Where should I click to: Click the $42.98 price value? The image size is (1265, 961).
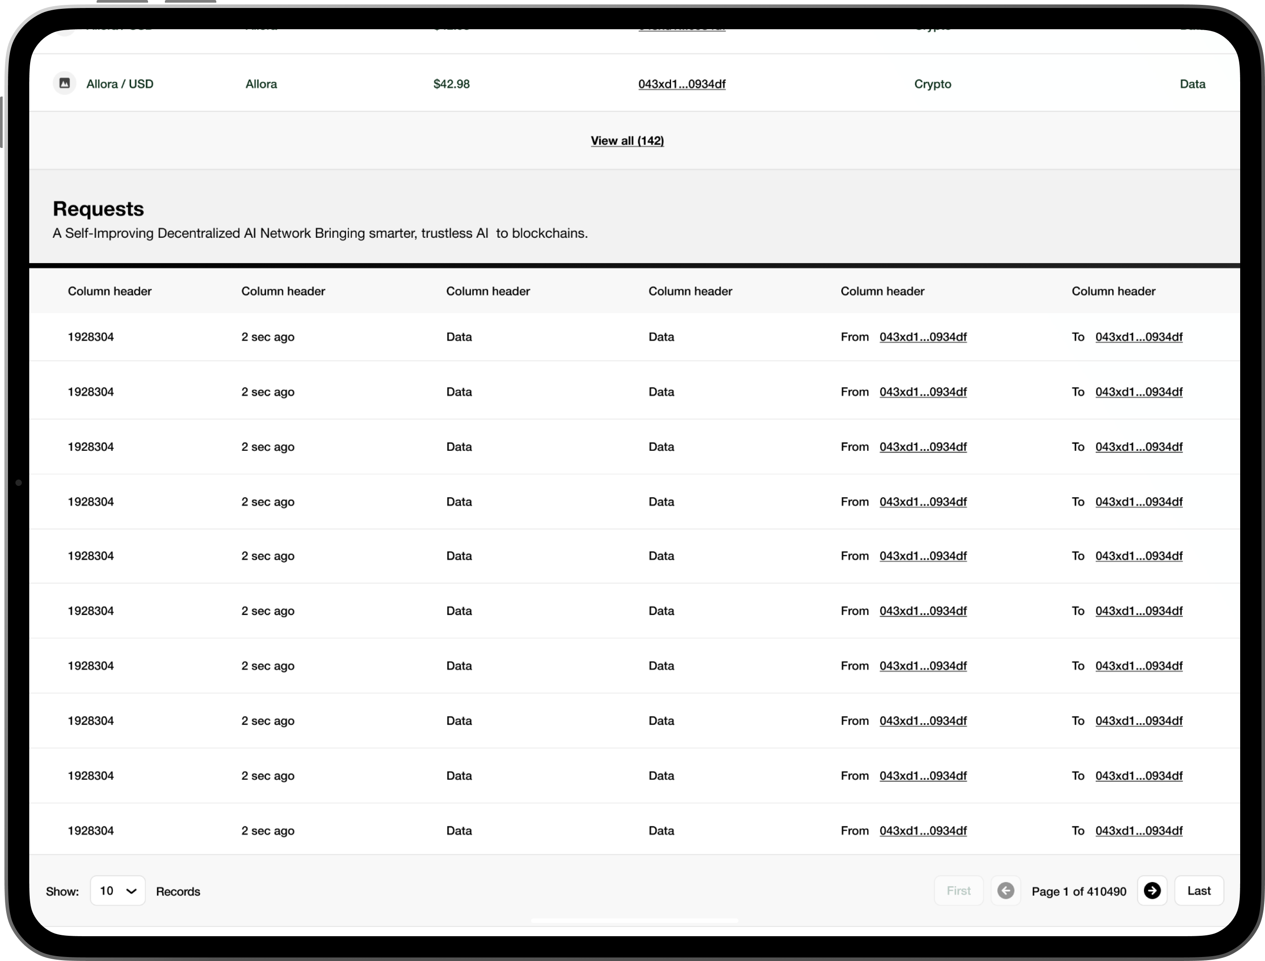[x=451, y=84]
